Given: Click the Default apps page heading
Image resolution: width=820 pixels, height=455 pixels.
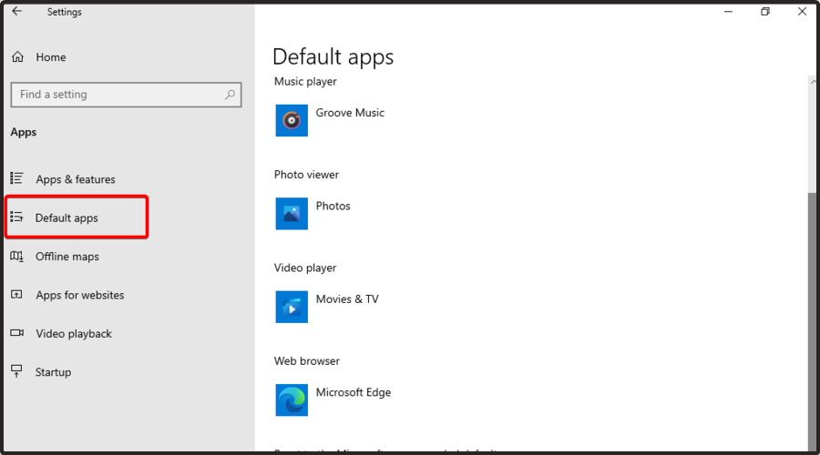Looking at the screenshot, I should [x=333, y=57].
